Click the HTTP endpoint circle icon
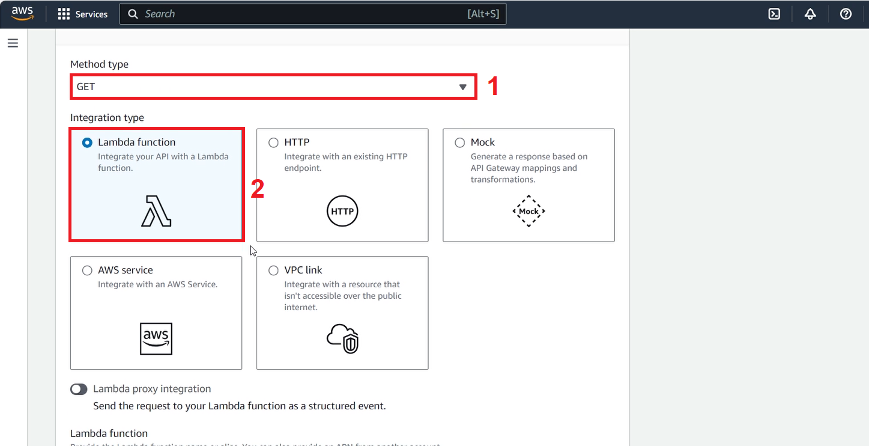 click(x=342, y=211)
